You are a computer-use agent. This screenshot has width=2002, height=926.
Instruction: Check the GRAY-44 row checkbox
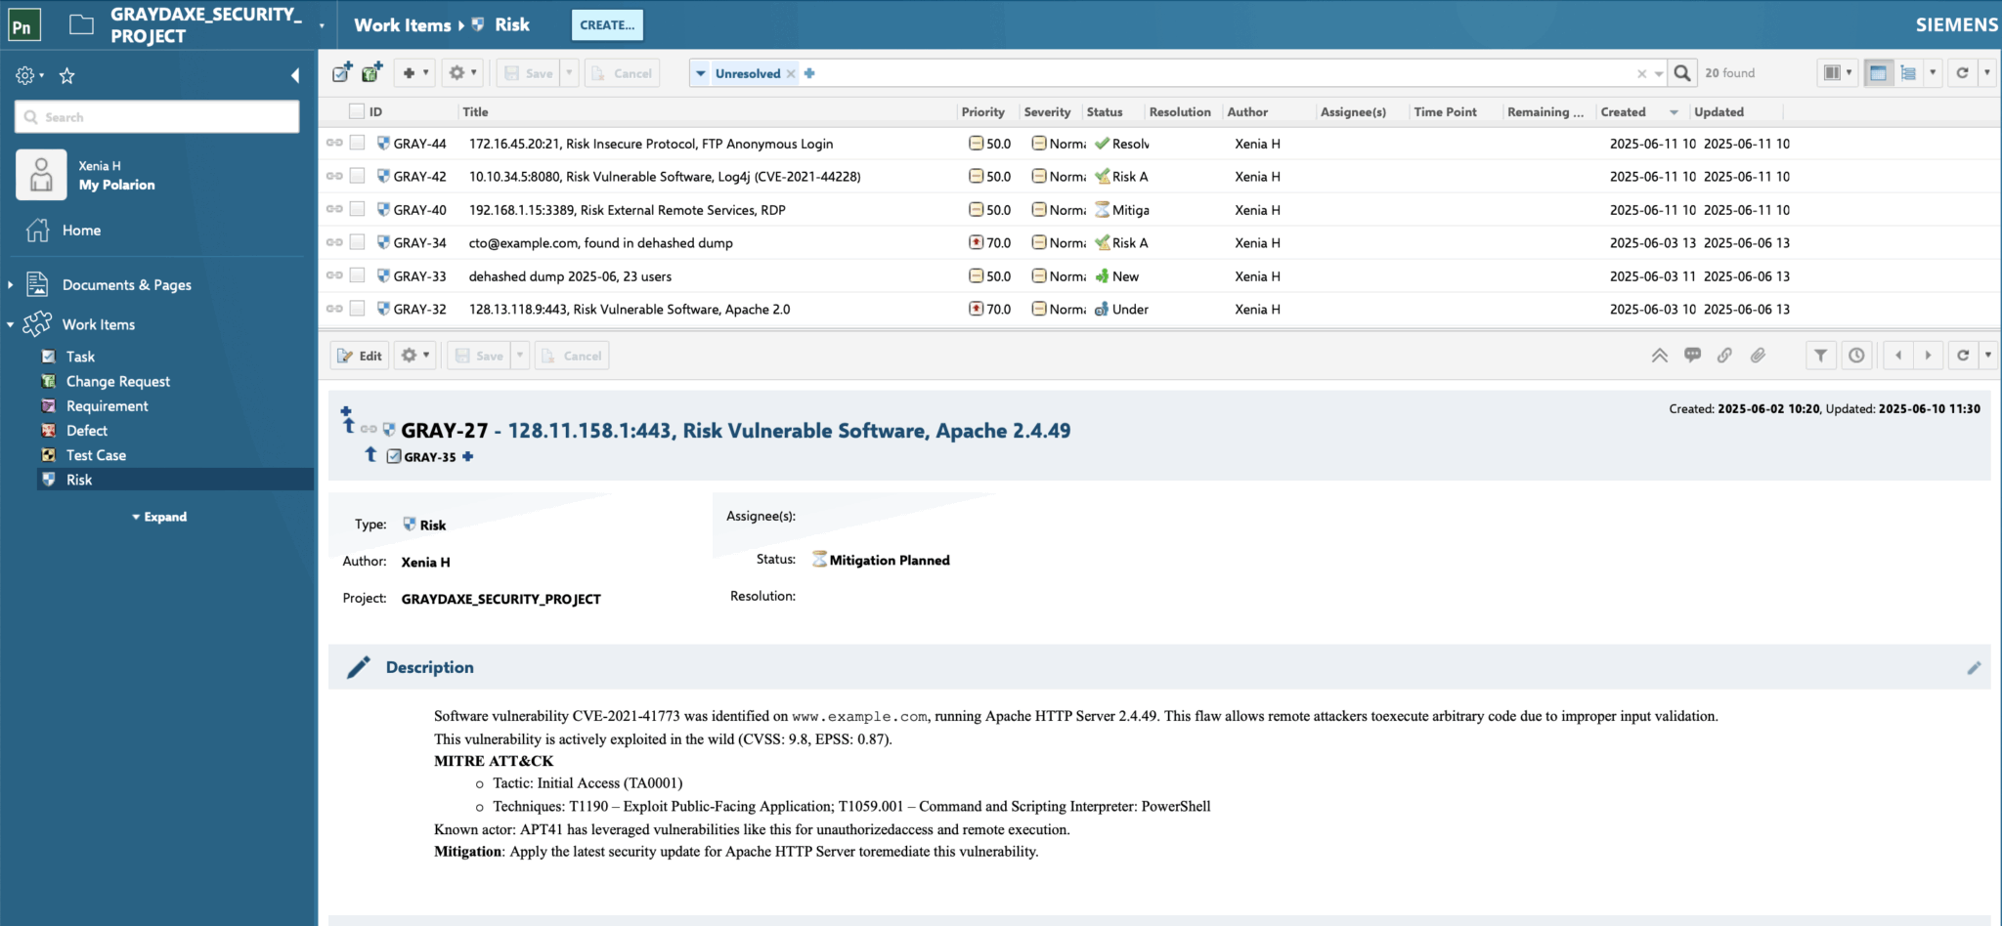tap(357, 143)
